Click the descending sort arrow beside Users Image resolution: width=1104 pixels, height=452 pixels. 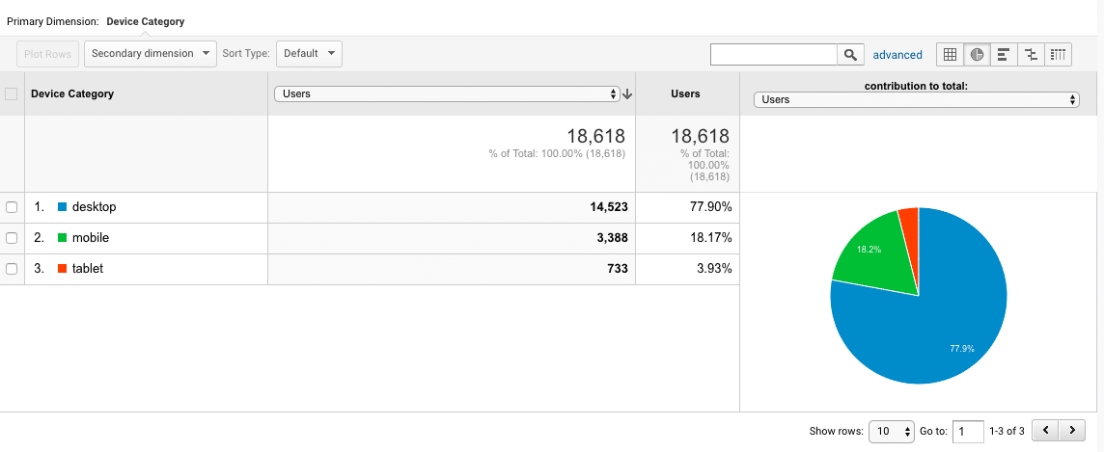627,93
